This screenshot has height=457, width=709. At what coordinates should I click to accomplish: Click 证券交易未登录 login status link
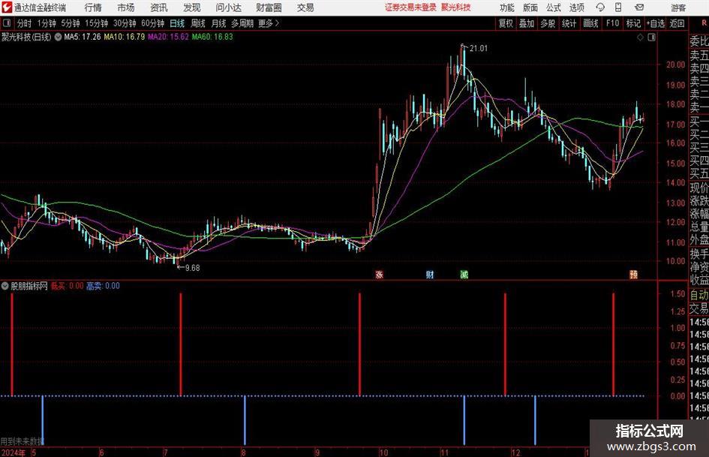coord(410,8)
